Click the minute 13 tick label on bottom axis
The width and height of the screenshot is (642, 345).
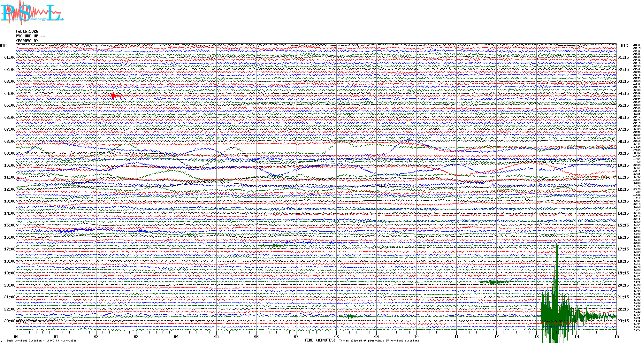(536, 336)
